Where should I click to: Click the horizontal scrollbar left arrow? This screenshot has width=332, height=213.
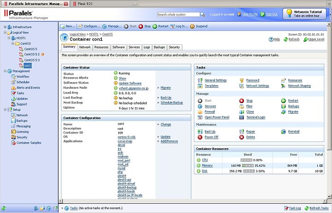60,201
